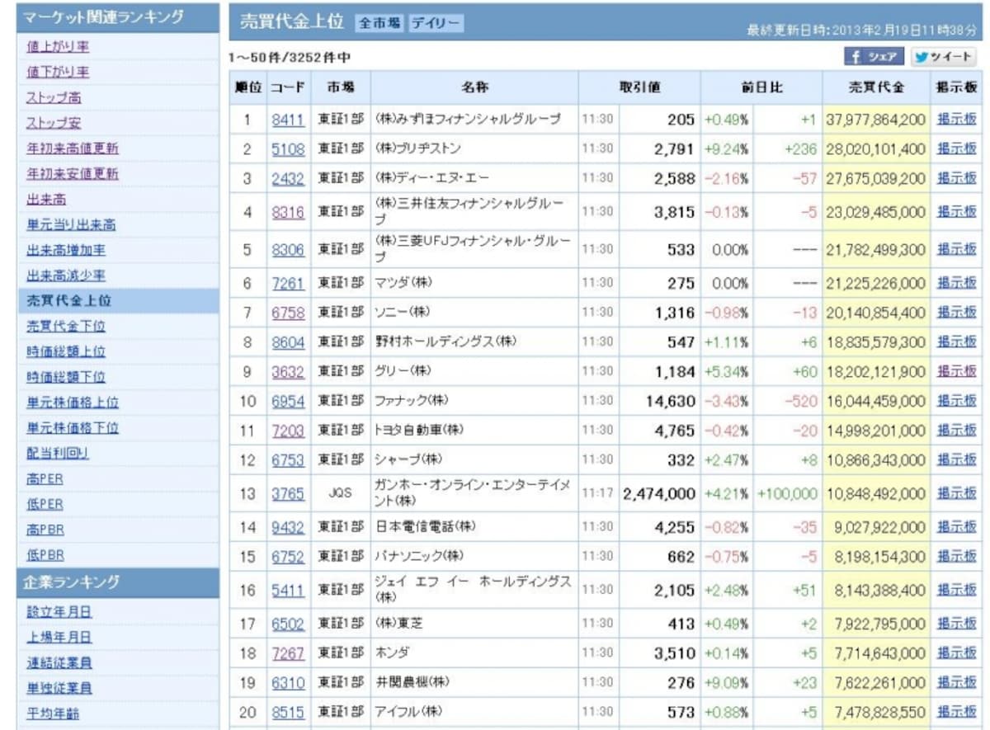Viewport: 990px width, 730px height.
Task: Click the Facebook share button
Action: click(874, 57)
